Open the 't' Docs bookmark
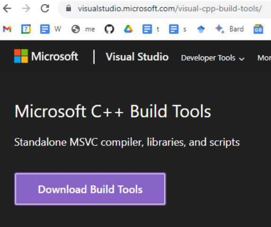Viewport: 271px width, 227px height. click(x=150, y=29)
